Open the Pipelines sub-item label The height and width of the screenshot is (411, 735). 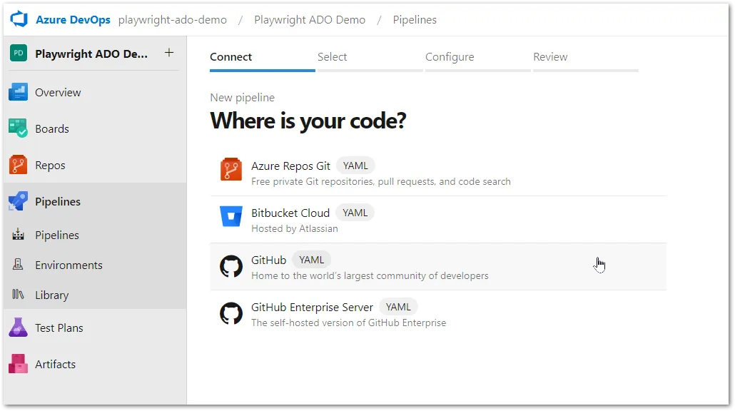(57, 235)
